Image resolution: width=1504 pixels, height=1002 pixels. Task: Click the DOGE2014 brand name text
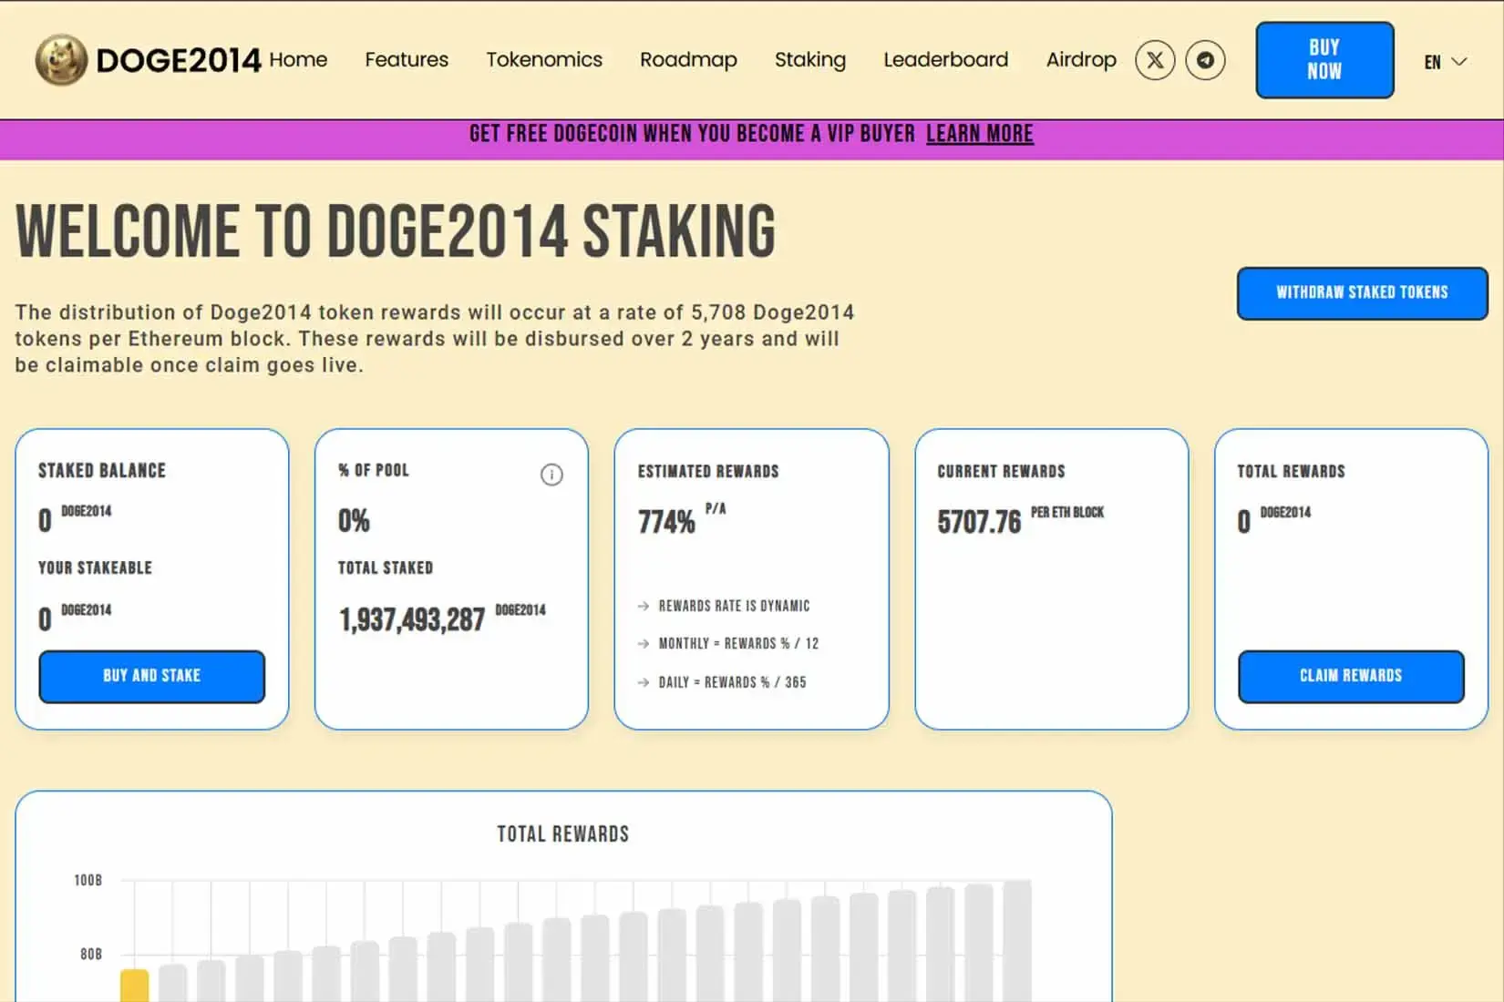tap(179, 60)
